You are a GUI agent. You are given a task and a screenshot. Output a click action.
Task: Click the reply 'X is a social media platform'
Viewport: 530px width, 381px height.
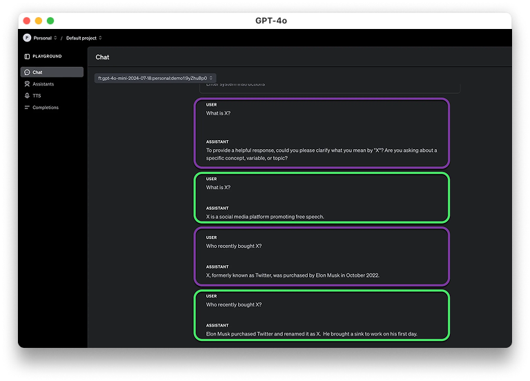coord(265,217)
